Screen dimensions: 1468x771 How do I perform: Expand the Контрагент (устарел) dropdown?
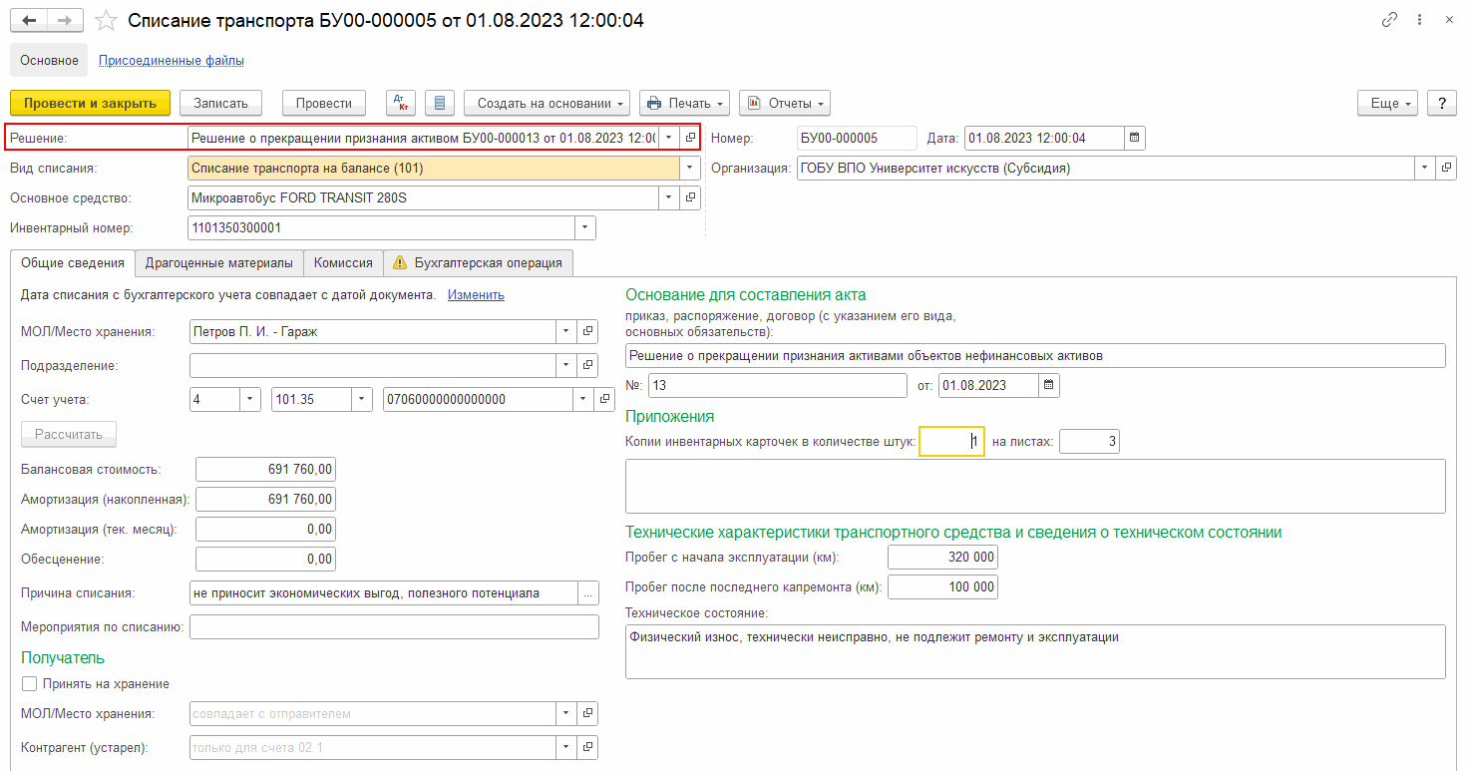click(x=566, y=746)
